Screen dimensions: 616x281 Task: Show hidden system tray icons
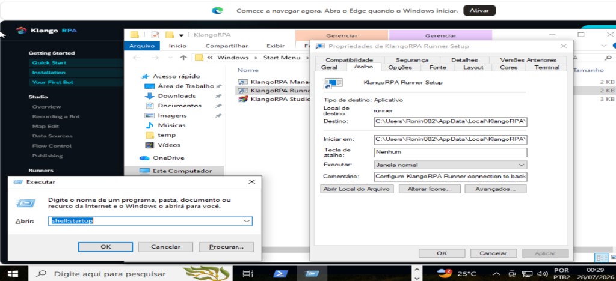coord(496,274)
